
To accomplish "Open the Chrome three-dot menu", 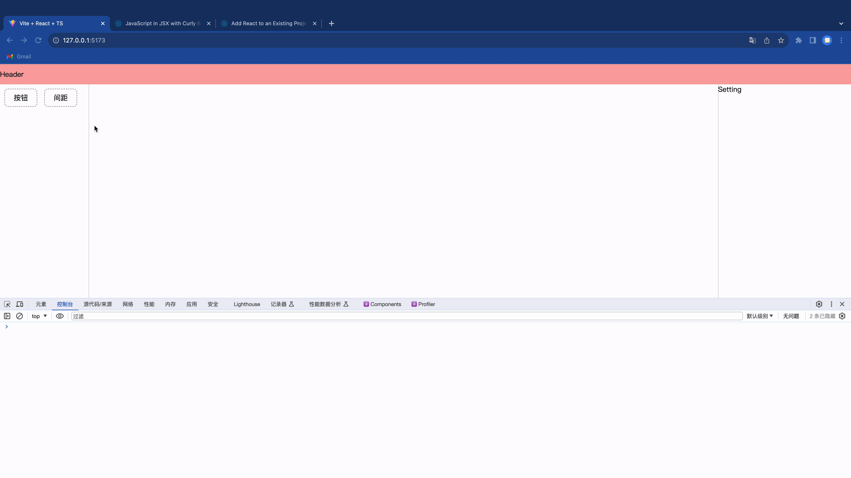I will [x=842, y=40].
